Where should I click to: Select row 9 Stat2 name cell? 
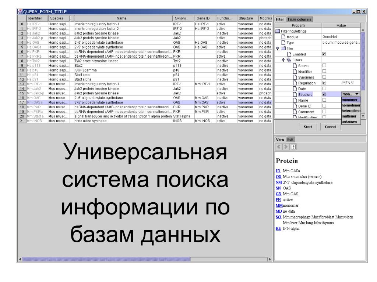pos(123,65)
